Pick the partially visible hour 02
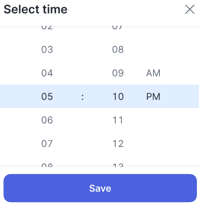Image resolution: width=199 pixels, height=204 pixels. click(x=47, y=28)
